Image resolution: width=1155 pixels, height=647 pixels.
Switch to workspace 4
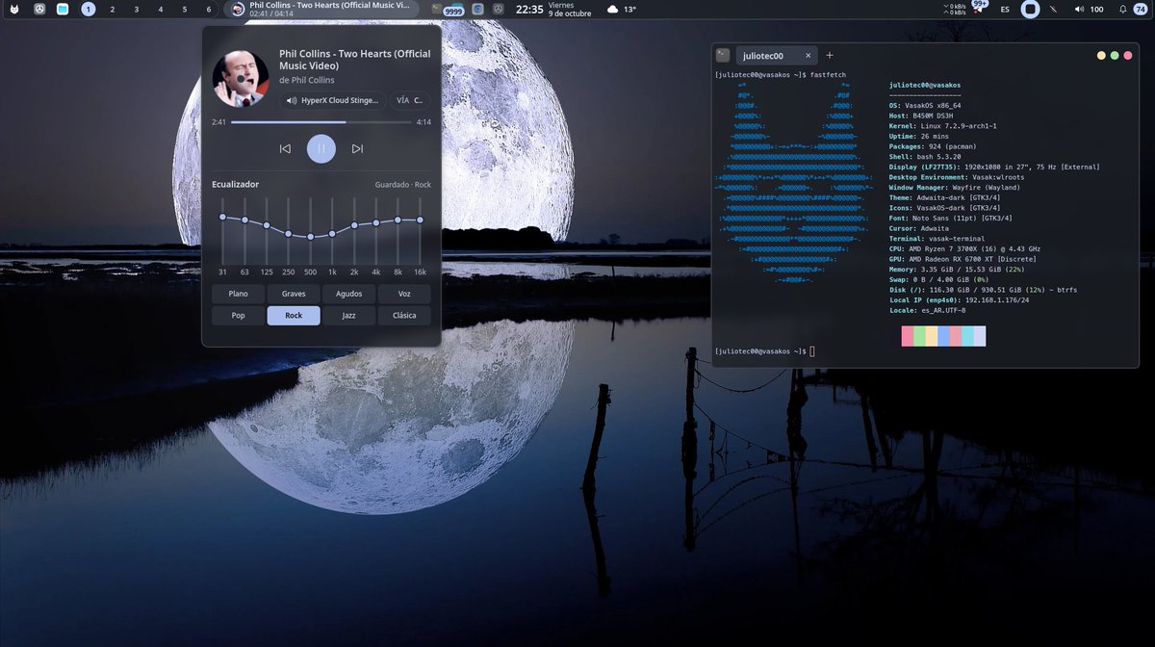161,9
